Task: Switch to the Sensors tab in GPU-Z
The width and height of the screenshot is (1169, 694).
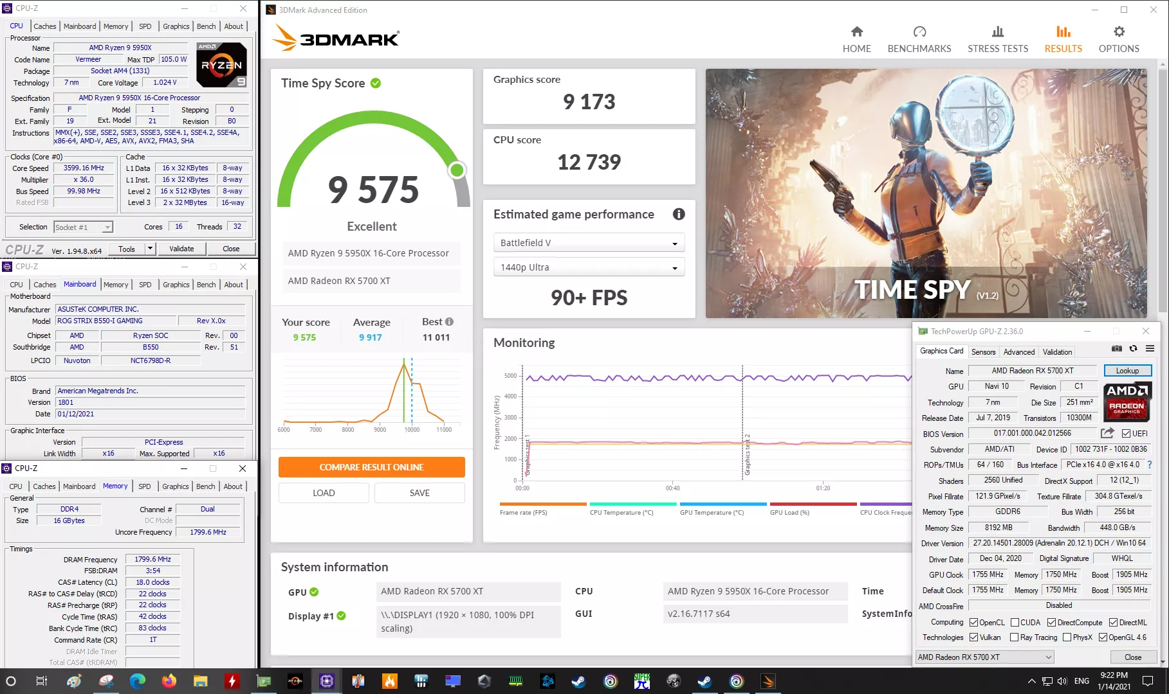Action: pos(983,351)
